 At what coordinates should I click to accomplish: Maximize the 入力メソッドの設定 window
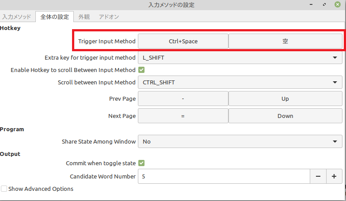[x=324, y=4]
